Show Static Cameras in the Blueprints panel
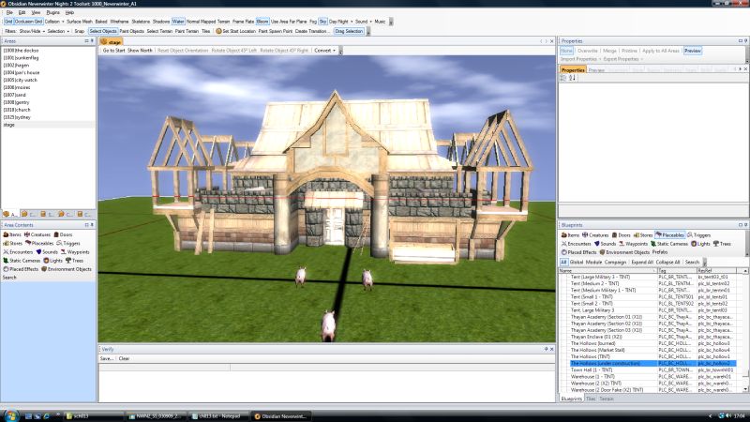This screenshot has width=750, height=422. tap(668, 244)
